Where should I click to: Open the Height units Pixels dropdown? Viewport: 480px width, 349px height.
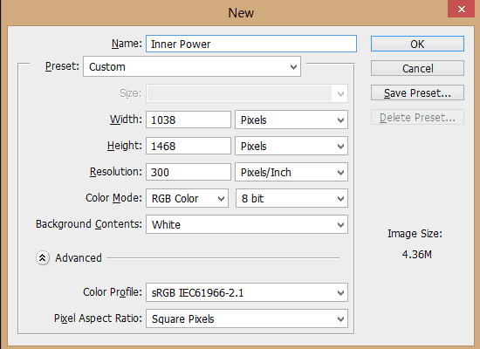tap(291, 146)
